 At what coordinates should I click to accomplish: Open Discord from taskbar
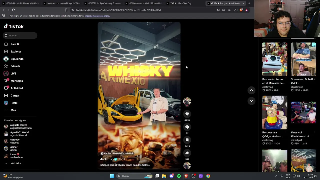coord(171,176)
